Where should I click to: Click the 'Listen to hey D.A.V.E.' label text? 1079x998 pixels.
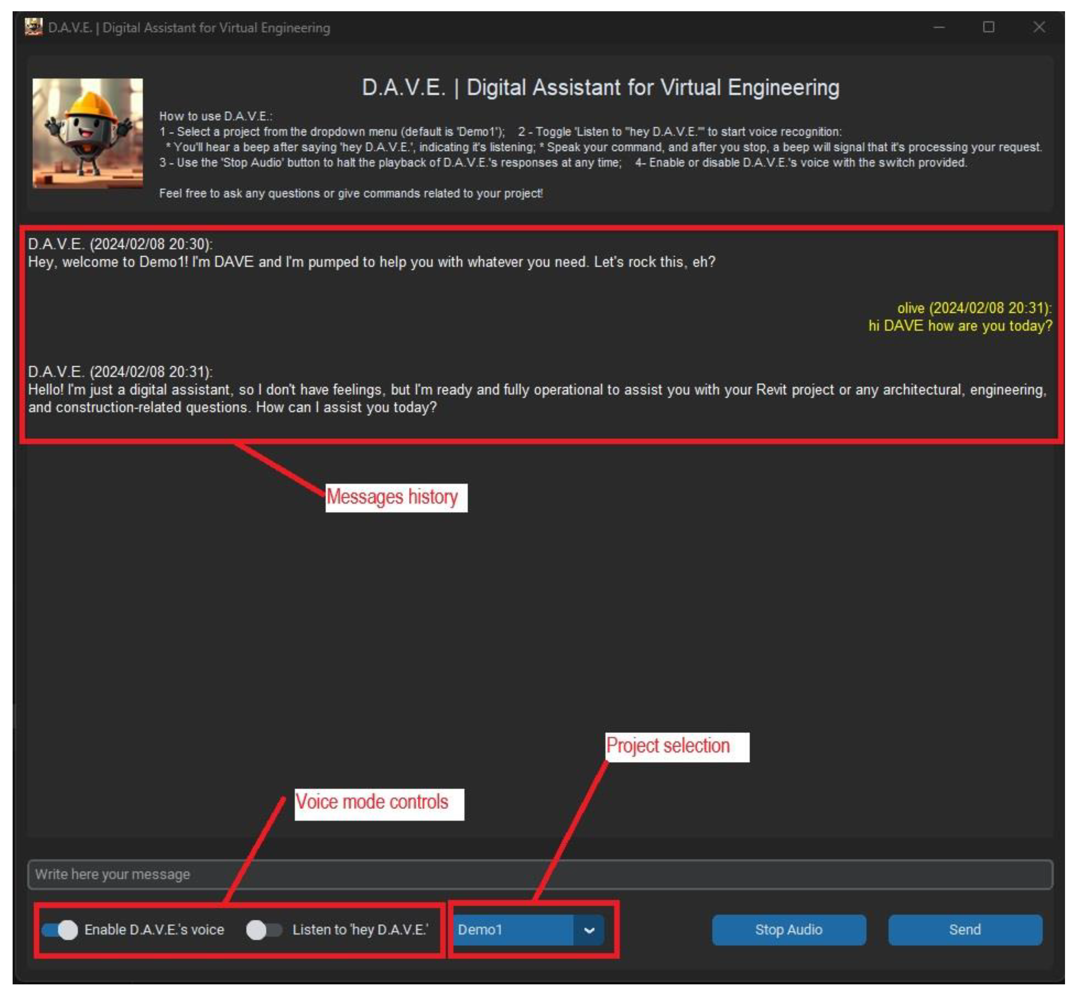360,930
